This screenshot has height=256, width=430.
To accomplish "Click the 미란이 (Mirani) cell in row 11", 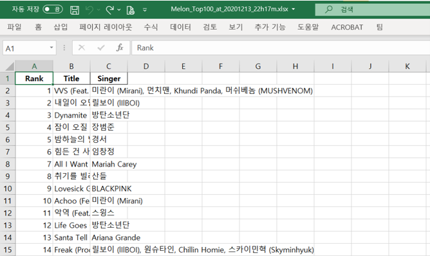I will pos(109,201).
